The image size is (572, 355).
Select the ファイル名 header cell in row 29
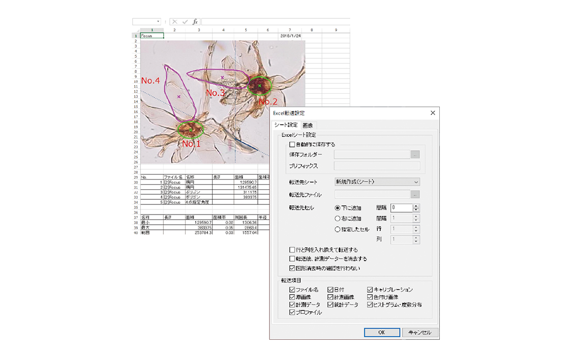click(174, 177)
